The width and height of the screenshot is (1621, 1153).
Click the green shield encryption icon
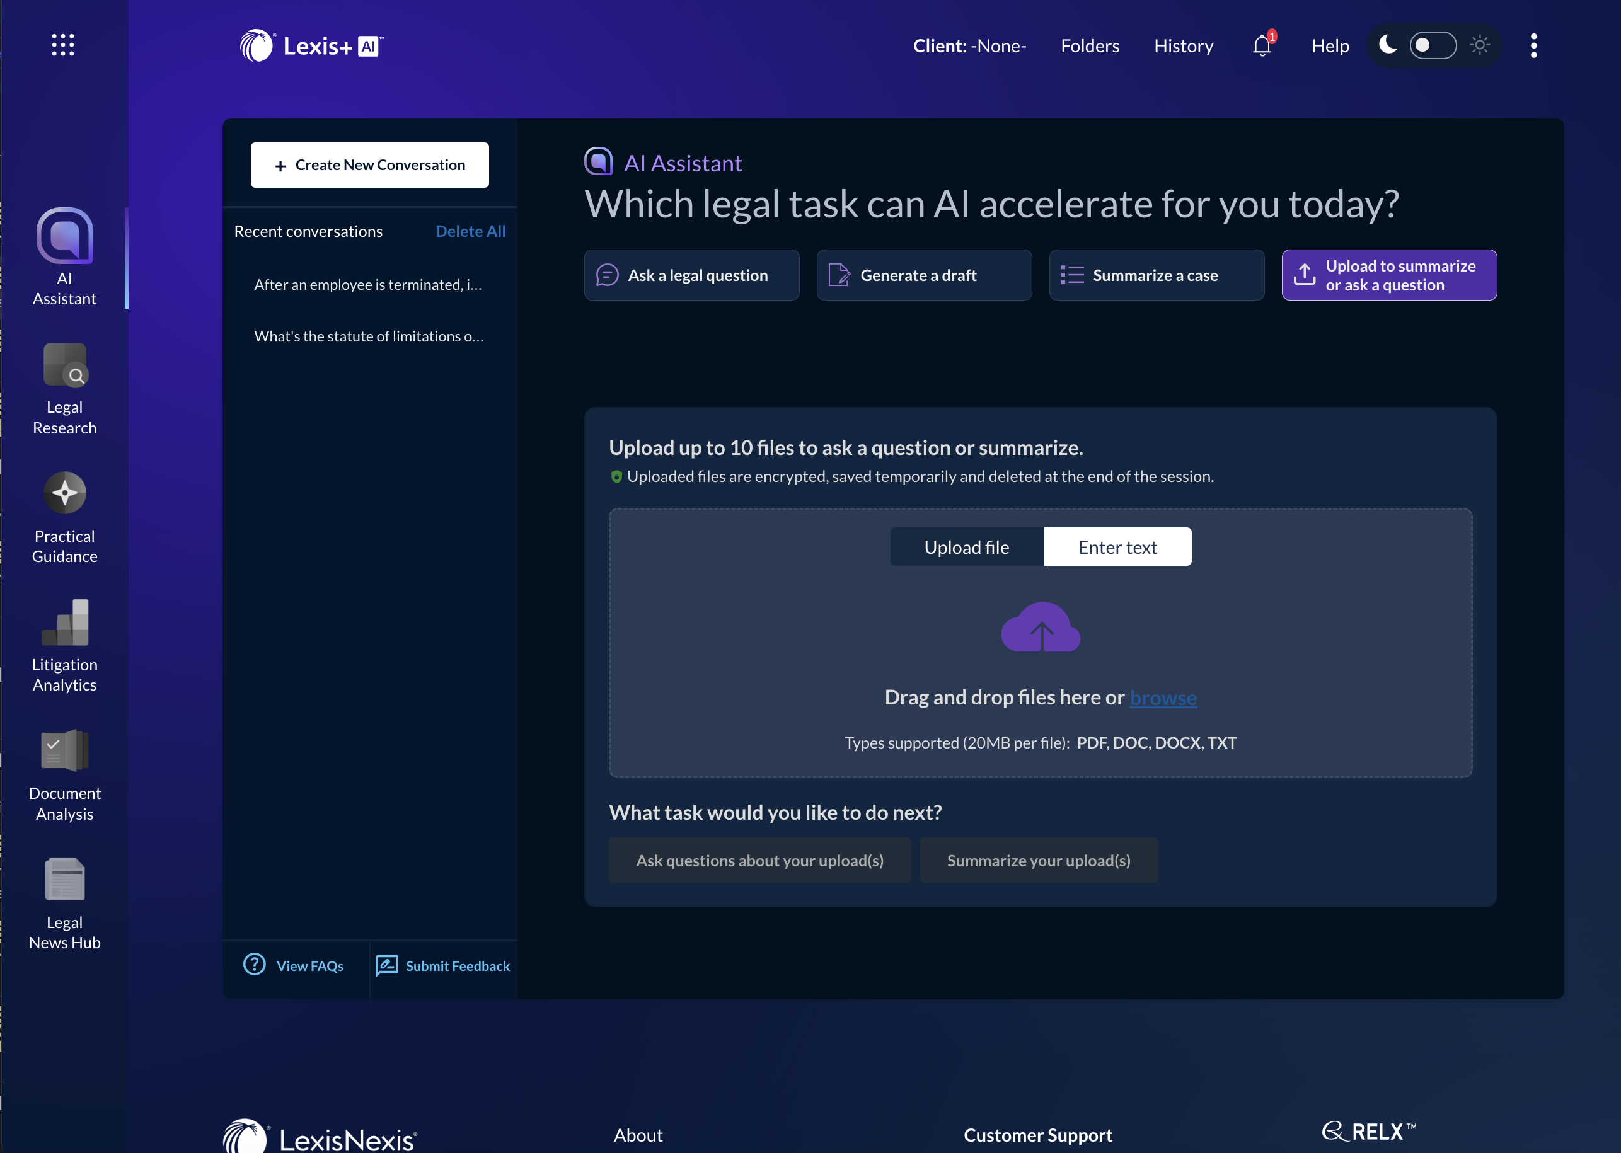(616, 476)
